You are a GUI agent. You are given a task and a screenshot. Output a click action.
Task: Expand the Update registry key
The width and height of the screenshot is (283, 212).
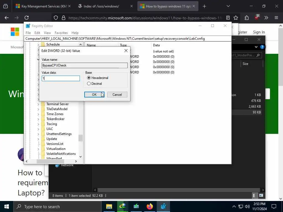[38, 139]
